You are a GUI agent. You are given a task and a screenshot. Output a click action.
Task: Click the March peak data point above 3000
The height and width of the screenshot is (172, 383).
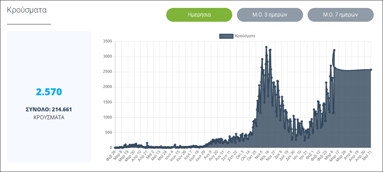pos(334,50)
